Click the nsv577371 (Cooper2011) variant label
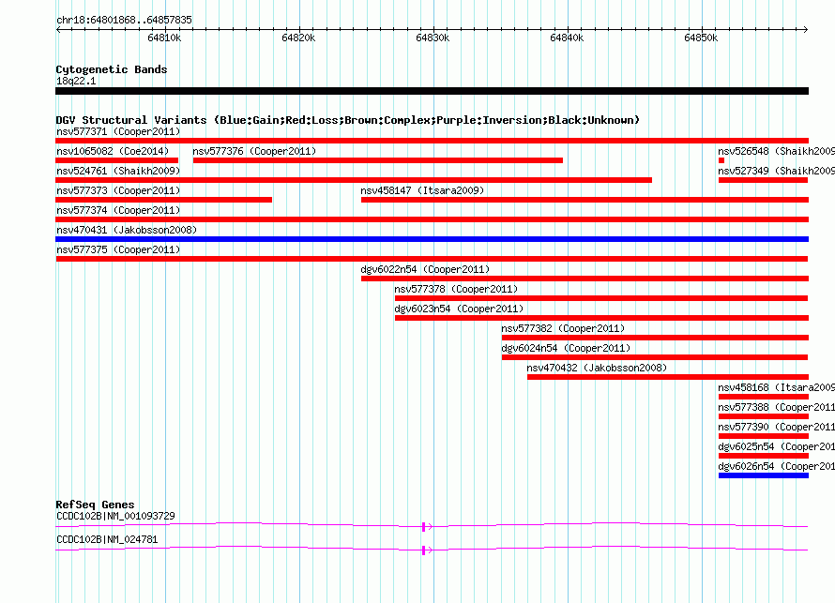Image resolution: width=835 pixels, height=603 pixels. [x=118, y=131]
